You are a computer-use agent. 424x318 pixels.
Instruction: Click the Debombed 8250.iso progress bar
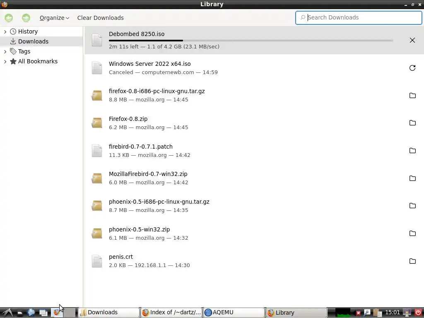pos(251,41)
